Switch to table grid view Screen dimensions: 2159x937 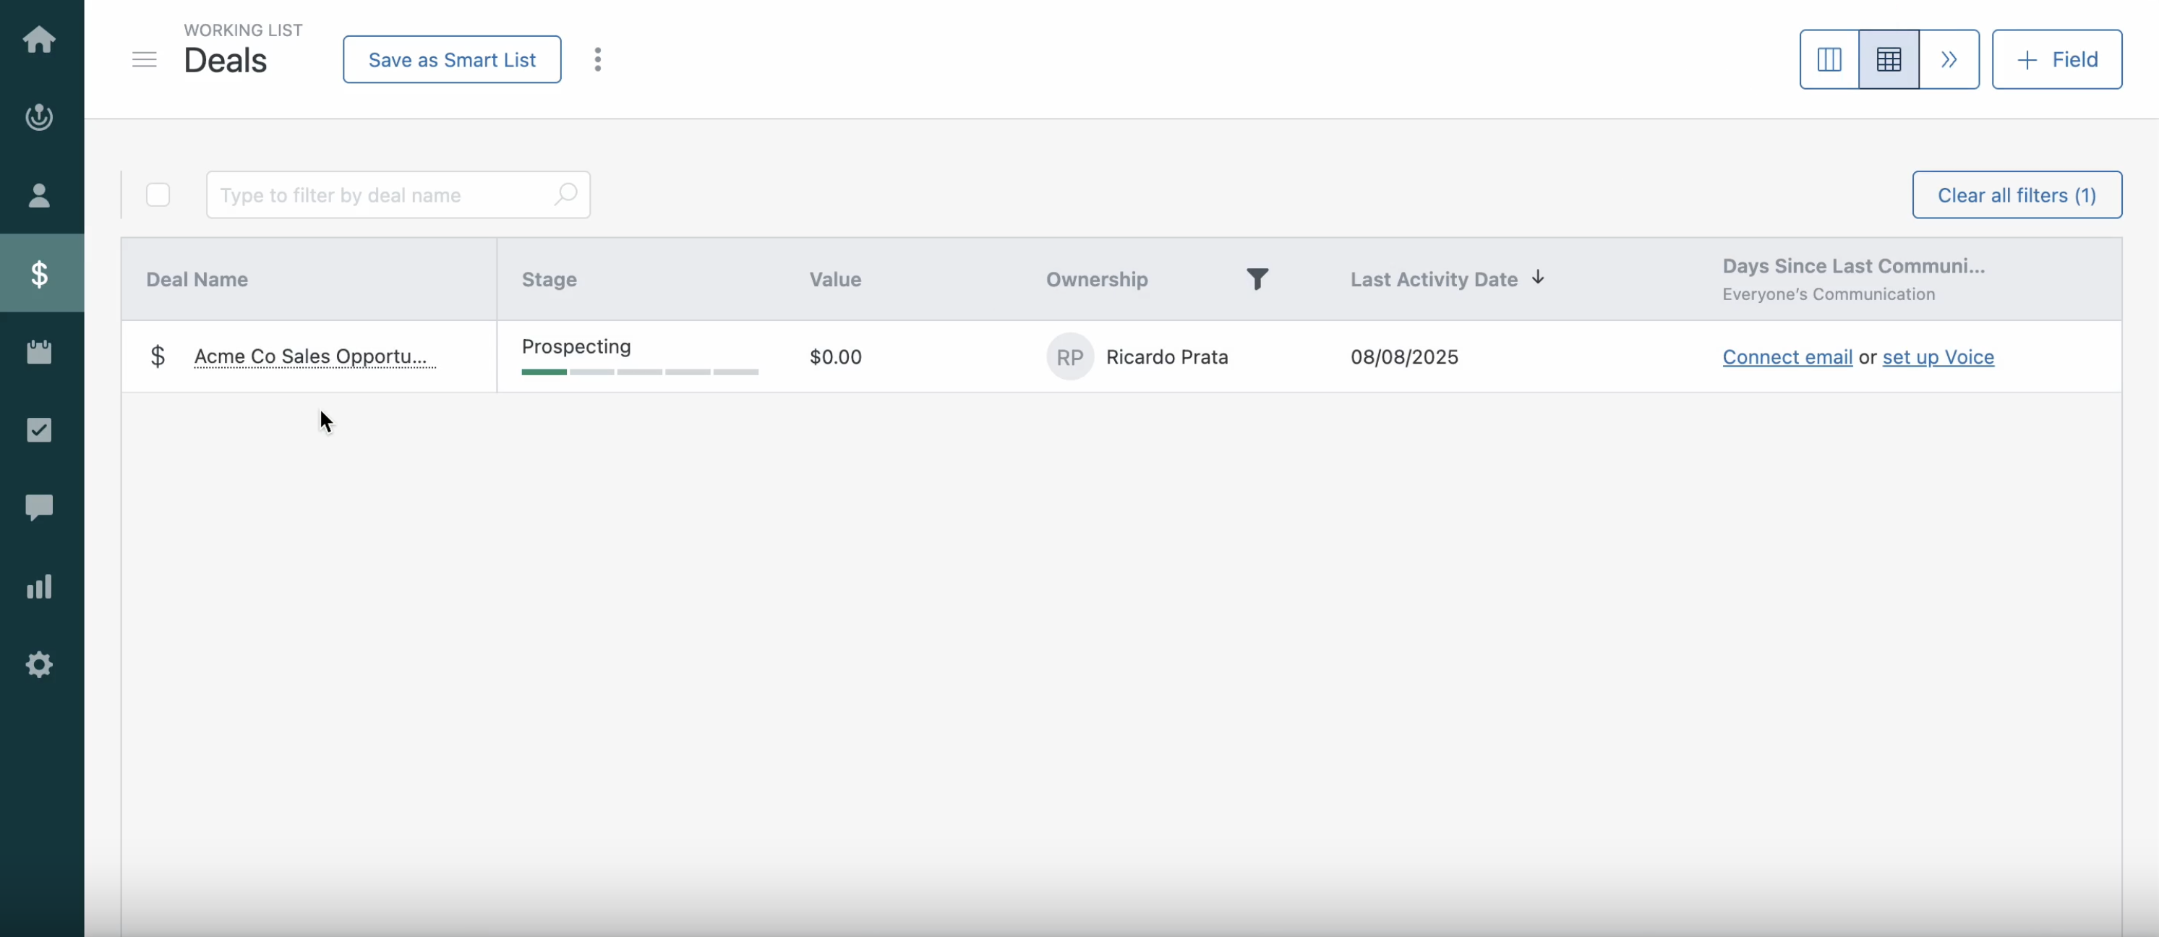tap(1889, 59)
